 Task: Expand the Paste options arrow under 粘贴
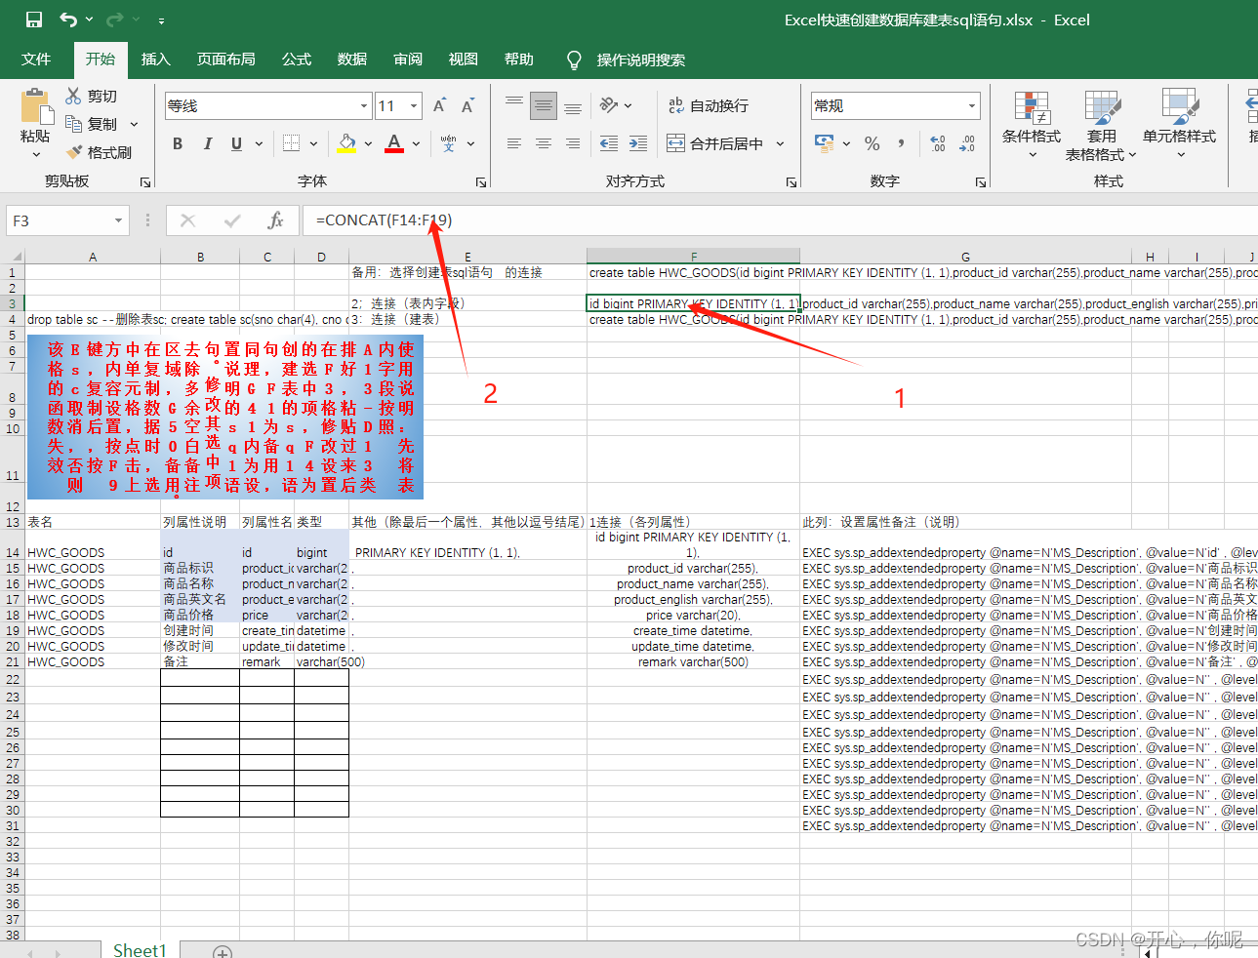(x=36, y=154)
